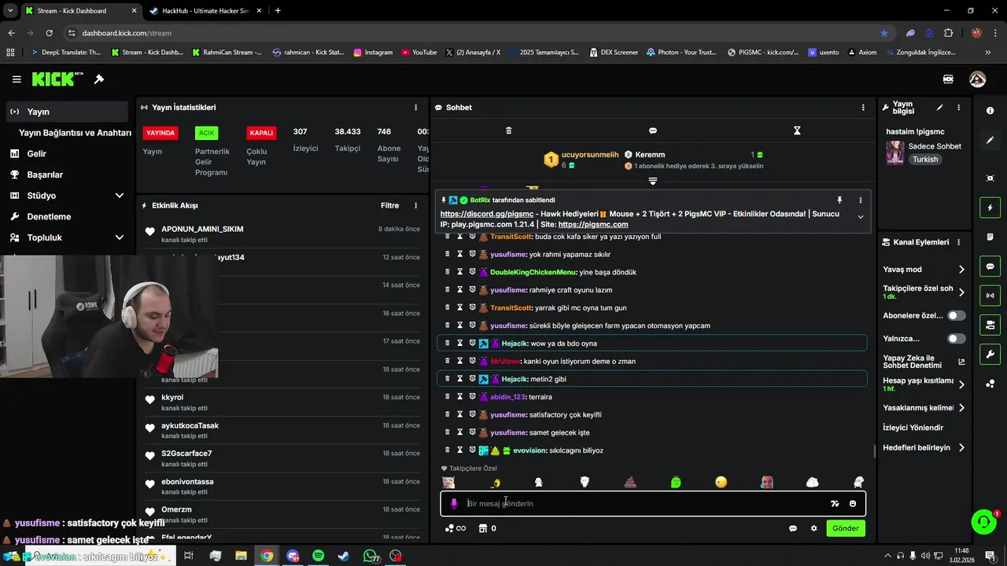The width and height of the screenshot is (1007, 566).
Task: Click the chat bubble icon in right sidebar
Action: (990, 266)
